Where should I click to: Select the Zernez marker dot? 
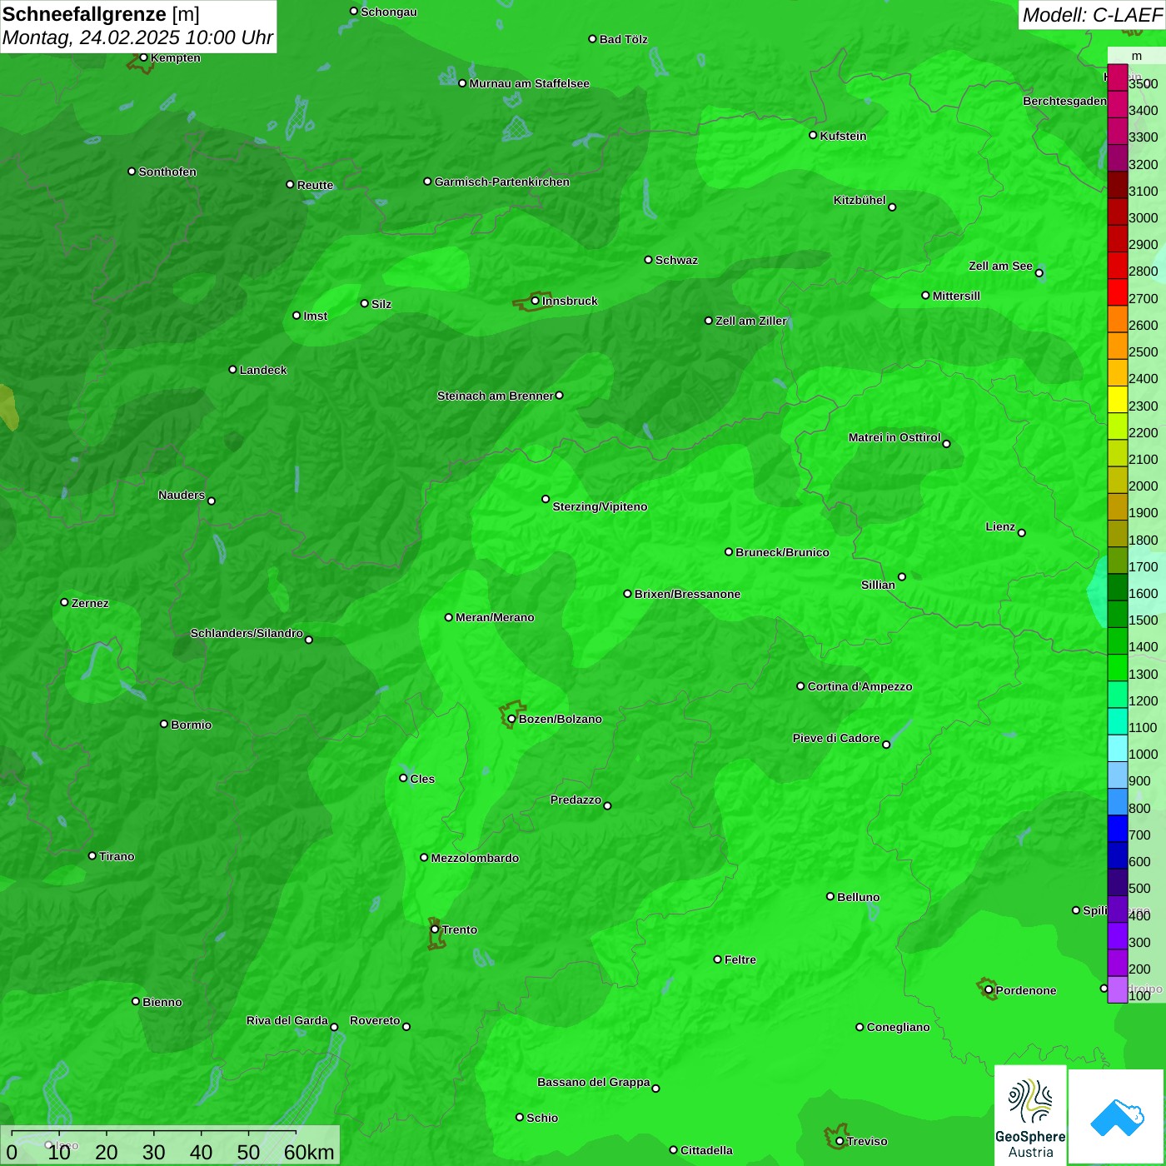[64, 602]
